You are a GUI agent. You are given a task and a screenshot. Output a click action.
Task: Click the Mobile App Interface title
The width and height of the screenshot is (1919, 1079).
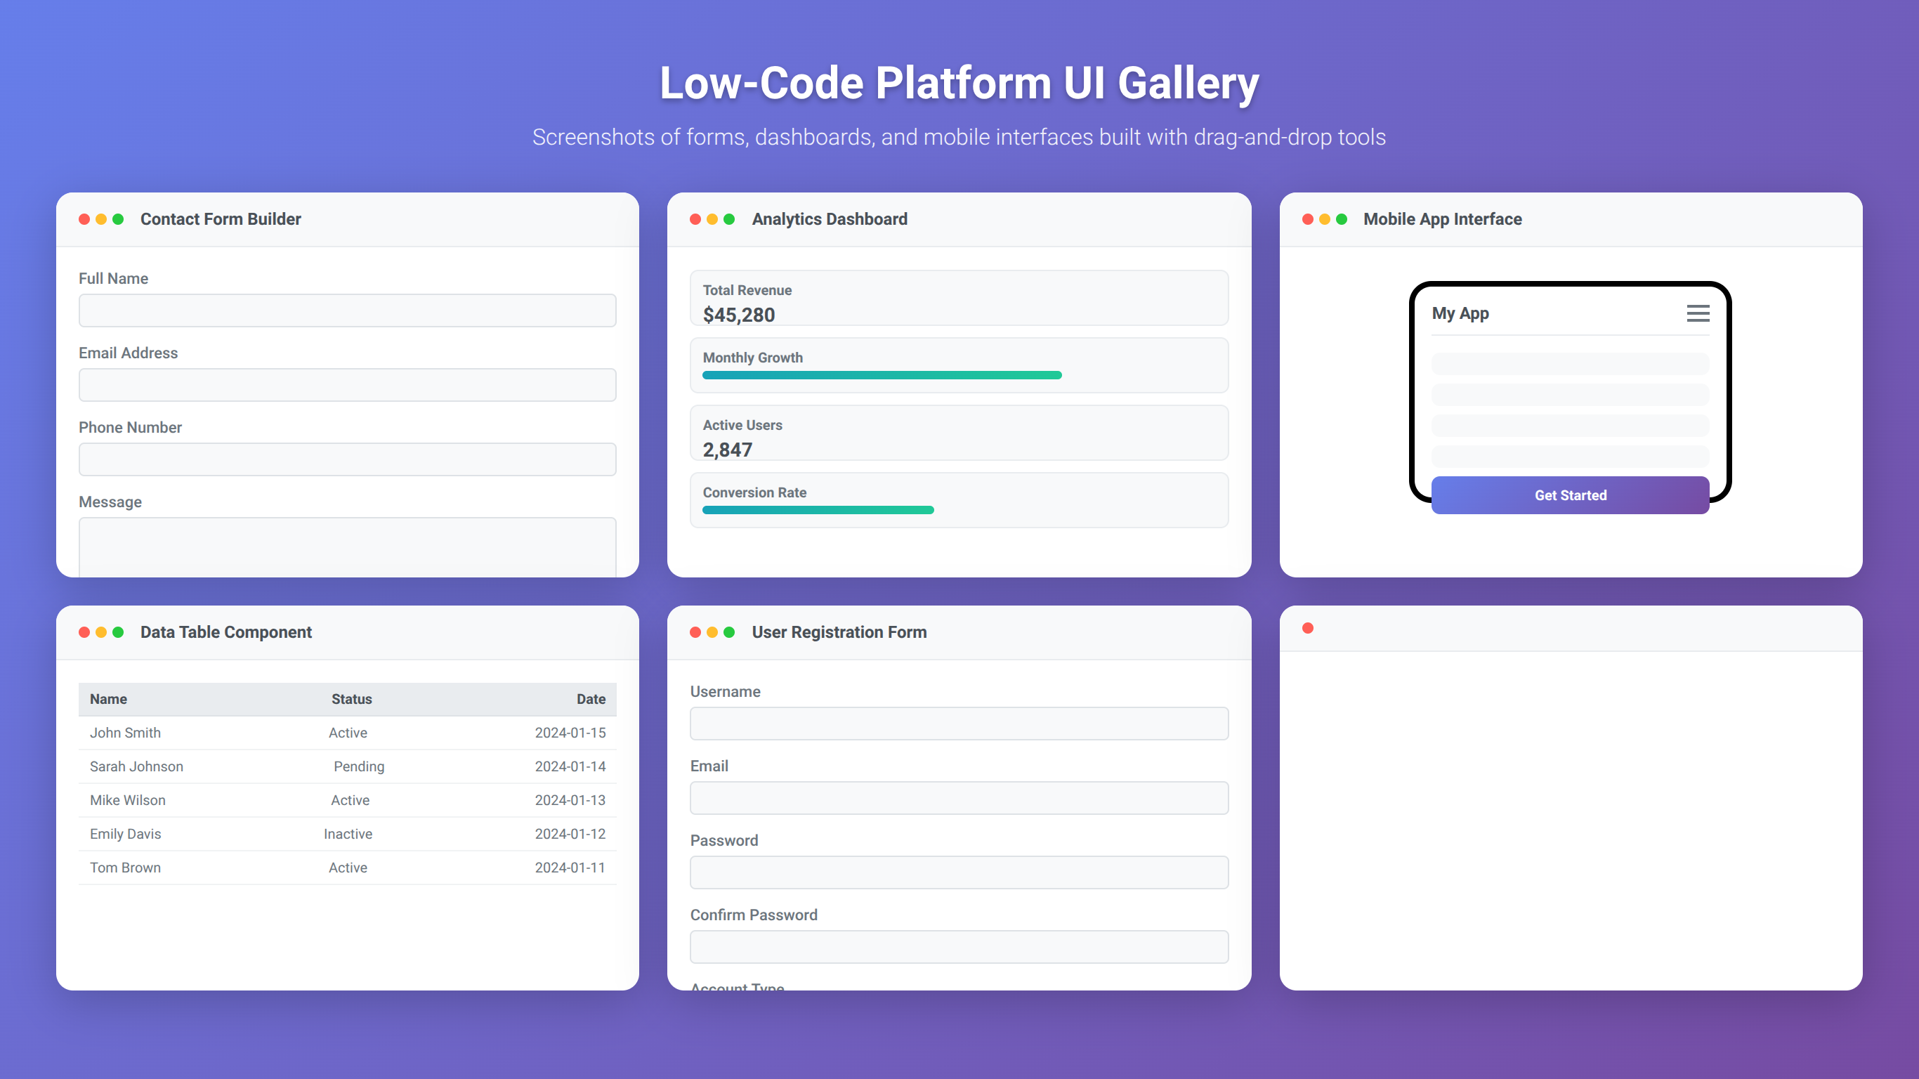click(1442, 219)
